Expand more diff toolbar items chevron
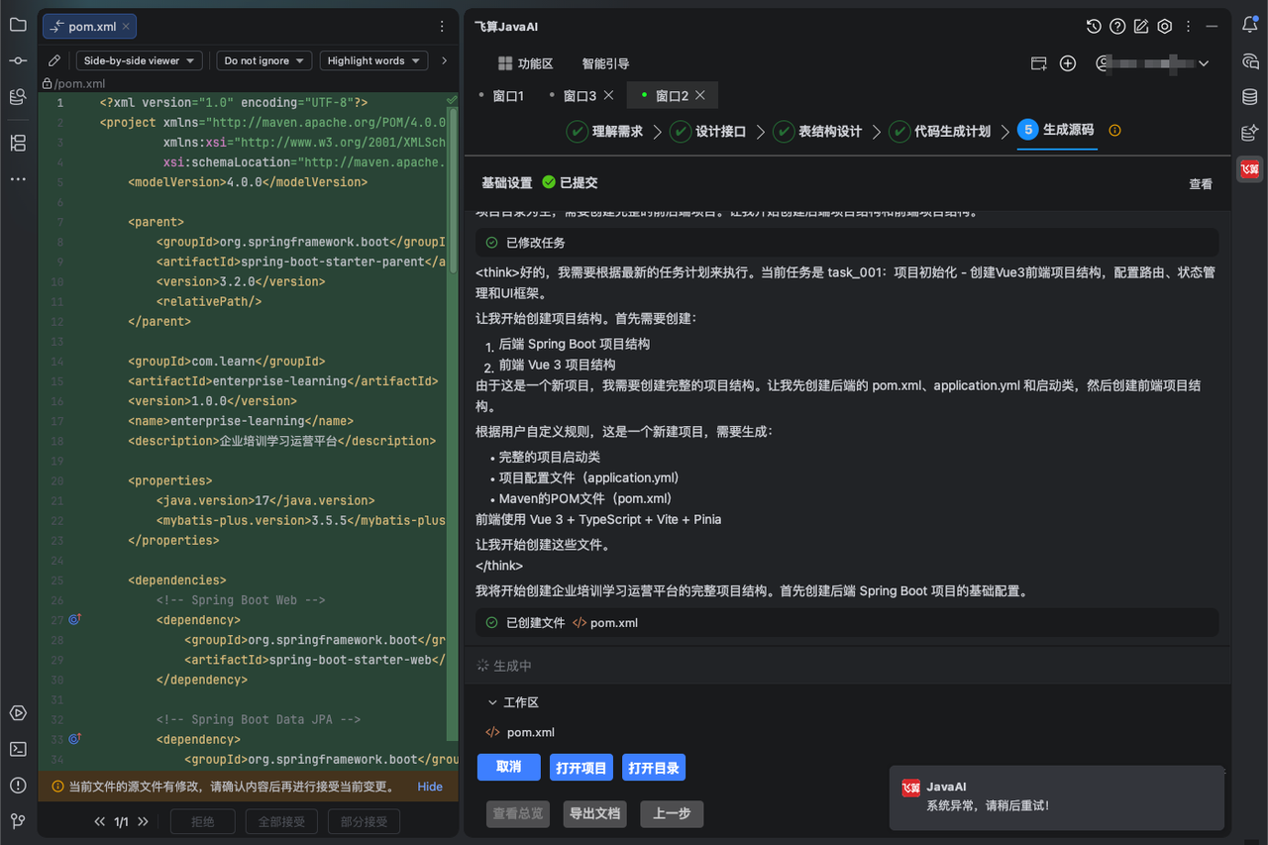This screenshot has height=845, width=1268. pyautogui.click(x=444, y=60)
